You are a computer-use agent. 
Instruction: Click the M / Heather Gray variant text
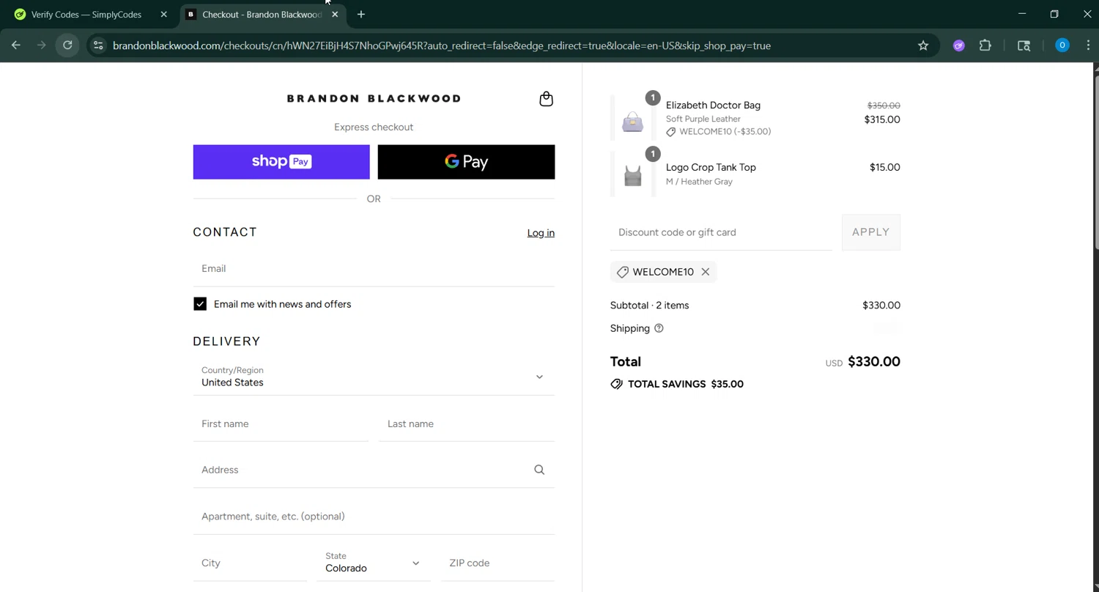coord(699,182)
